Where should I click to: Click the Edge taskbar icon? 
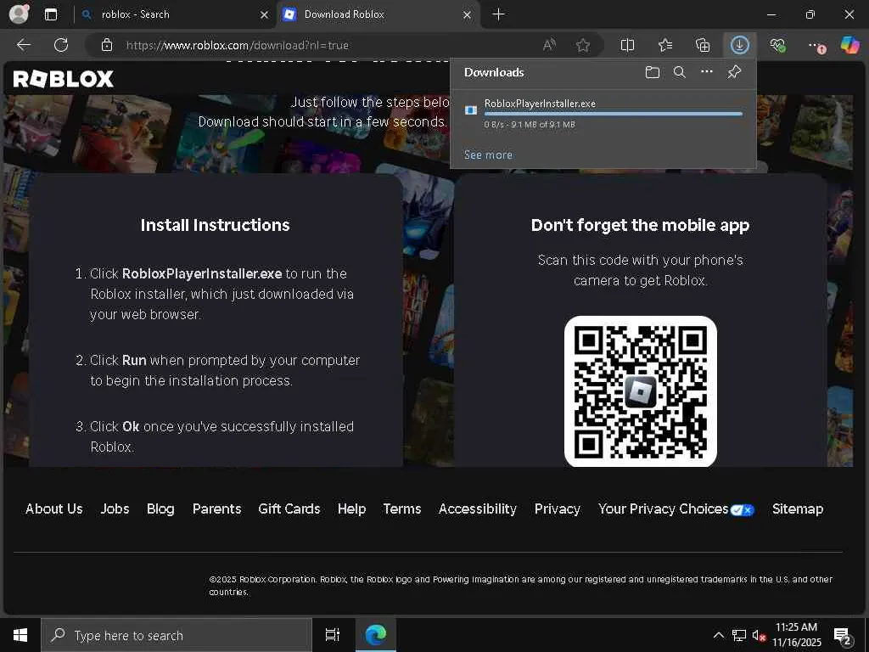[x=375, y=635]
